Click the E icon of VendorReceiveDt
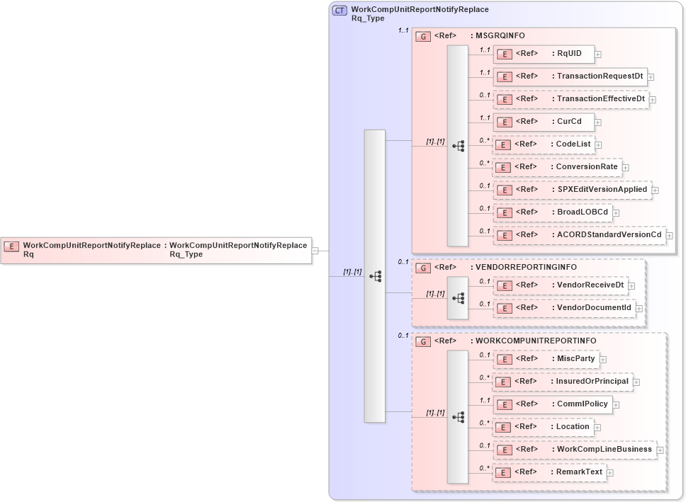This screenshot has height=502, width=686. (x=505, y=285)
